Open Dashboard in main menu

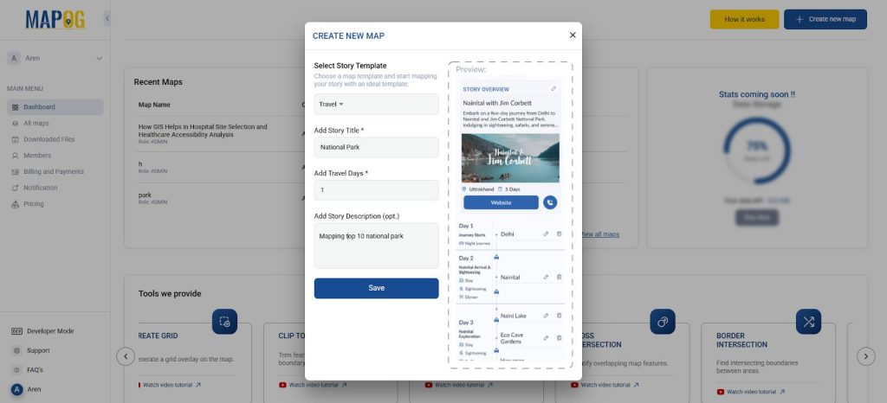(x=55, y=107)
